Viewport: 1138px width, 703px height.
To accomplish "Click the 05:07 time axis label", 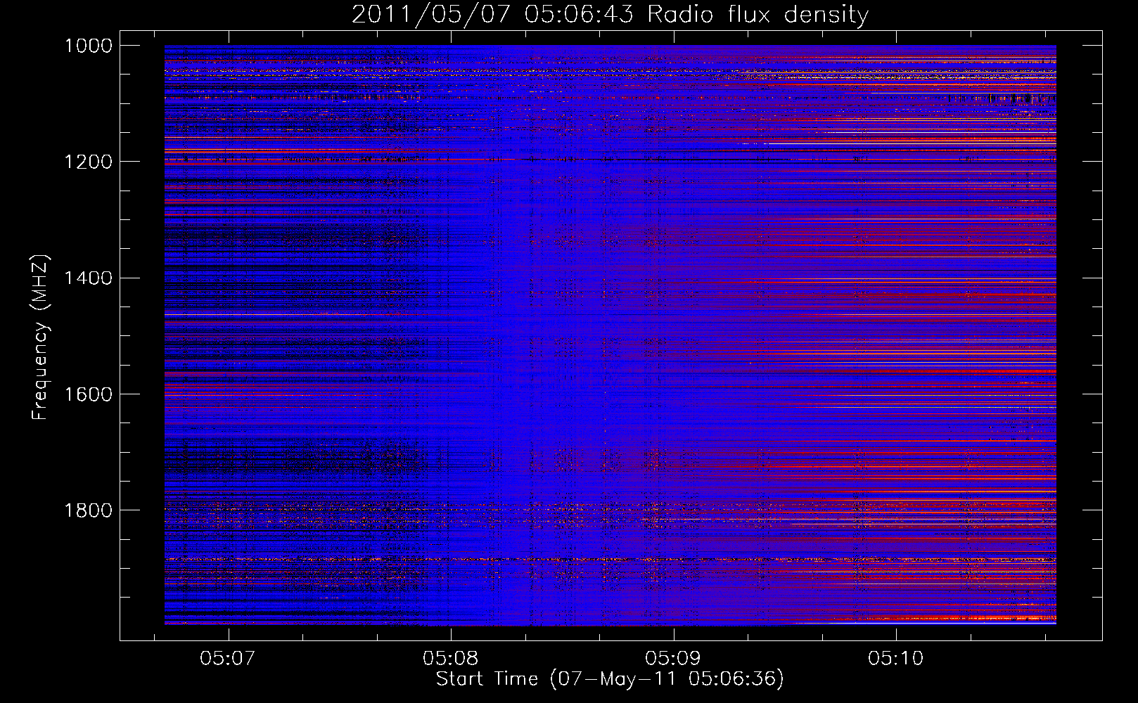I will point(227,659).
